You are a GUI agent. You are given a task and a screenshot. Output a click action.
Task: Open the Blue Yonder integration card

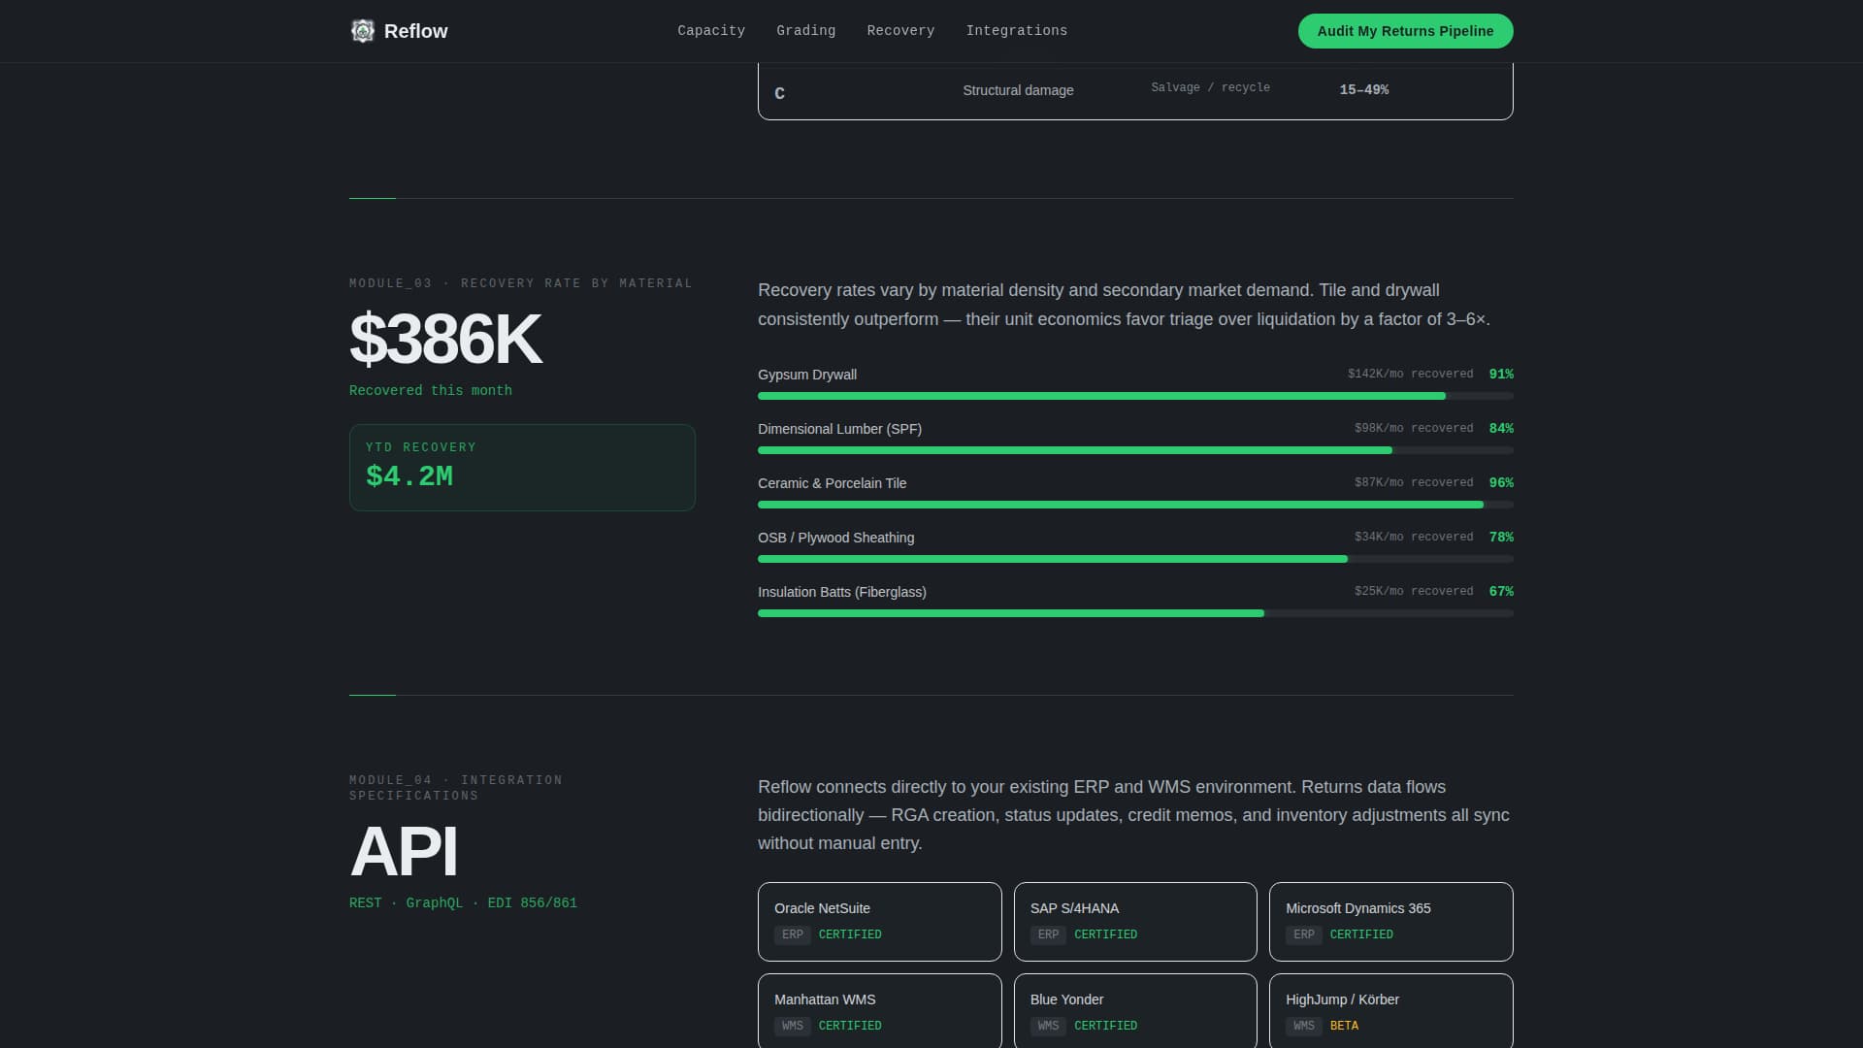pos(1135,1011)
